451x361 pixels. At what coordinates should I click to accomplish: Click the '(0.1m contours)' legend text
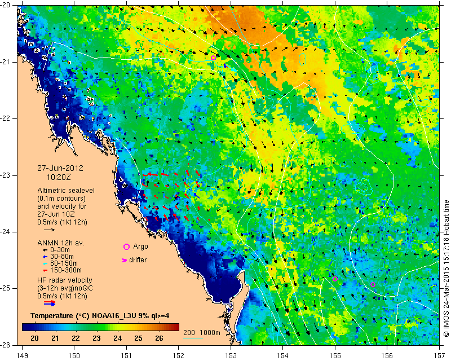point(61,199)
